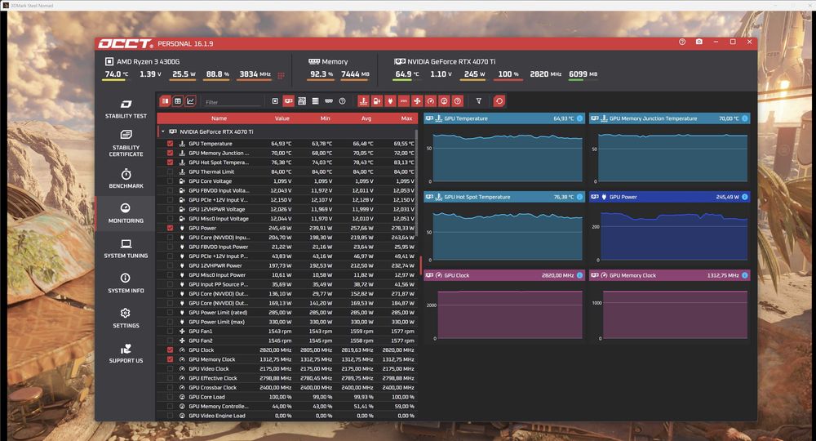This screenshot has width=816, height=441.
Task: Focus the Filter text field
Action: (x=232, y=102)
